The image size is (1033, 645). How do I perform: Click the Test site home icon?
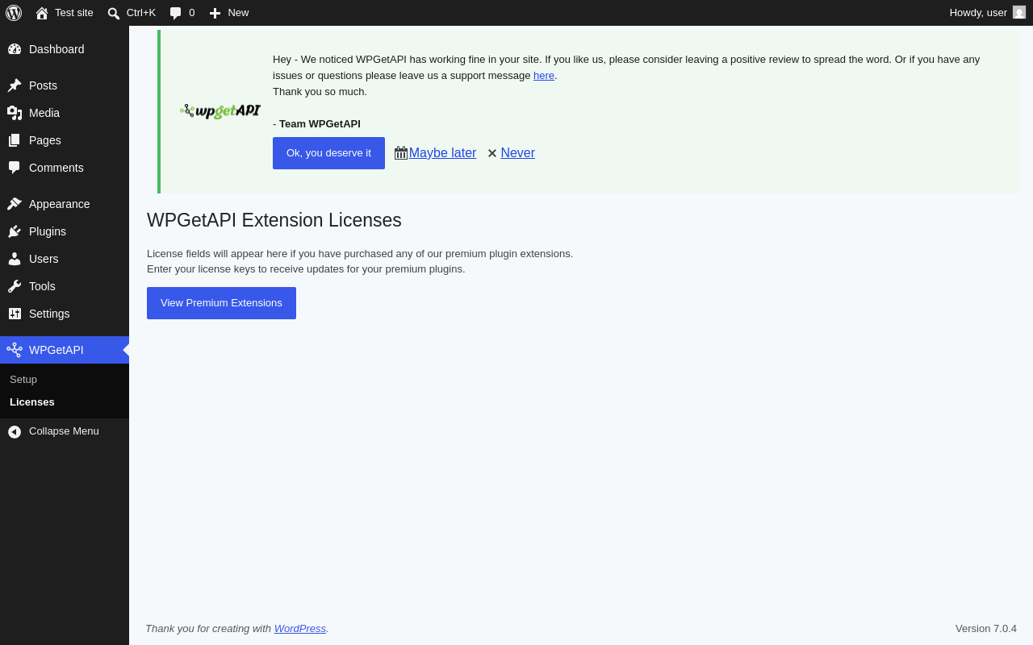click(42, 13)
